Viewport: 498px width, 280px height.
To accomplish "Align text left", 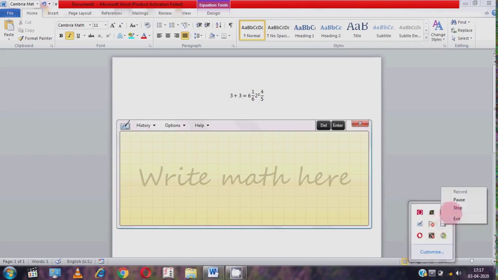I will coord(159,36).
